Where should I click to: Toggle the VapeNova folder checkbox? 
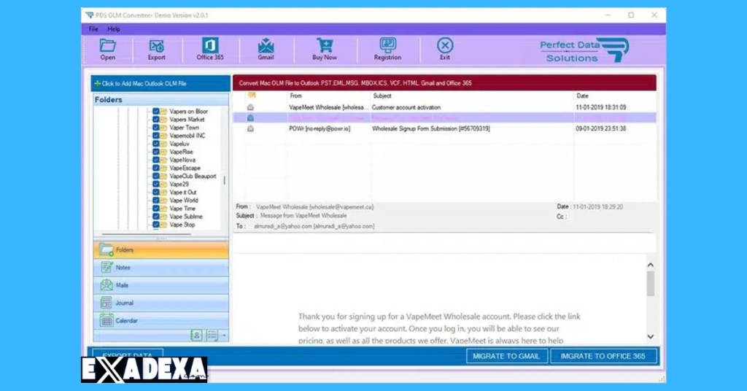(x=156, y=160)
